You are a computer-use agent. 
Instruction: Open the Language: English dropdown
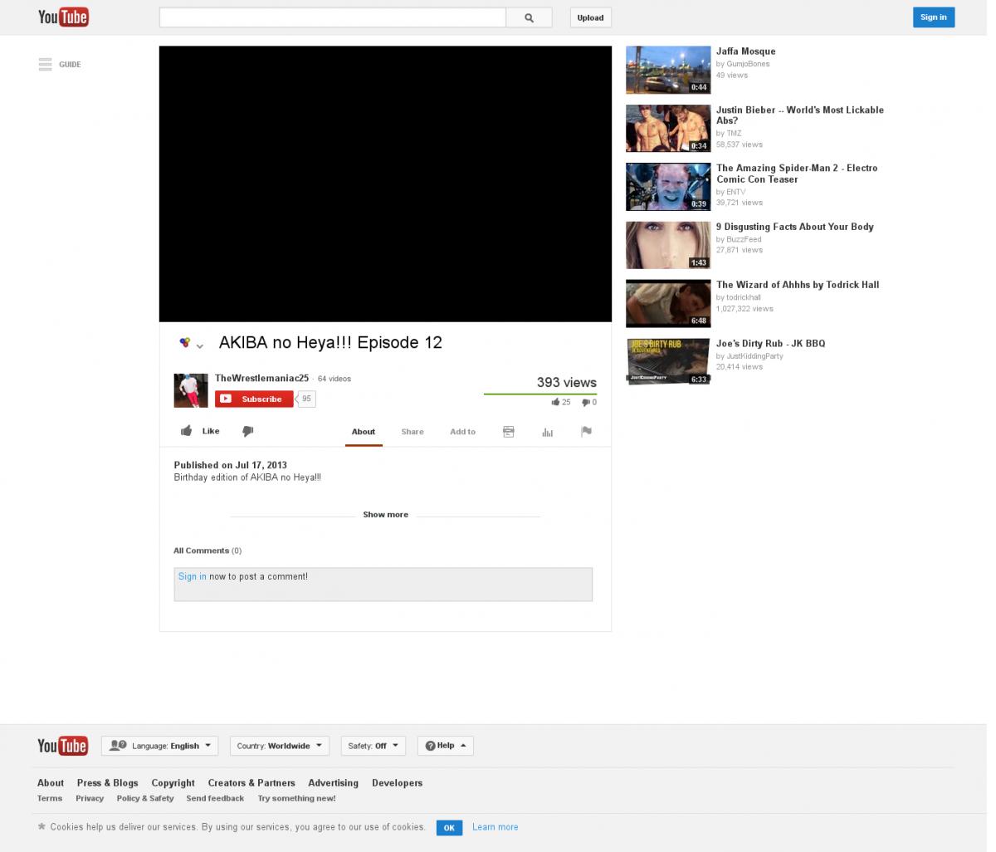tap(159, 746)
